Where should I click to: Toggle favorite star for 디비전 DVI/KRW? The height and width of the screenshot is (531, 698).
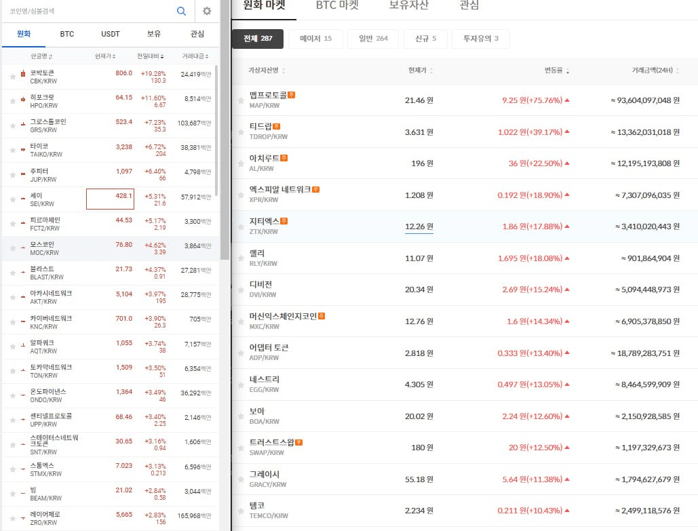pos(240,290)
